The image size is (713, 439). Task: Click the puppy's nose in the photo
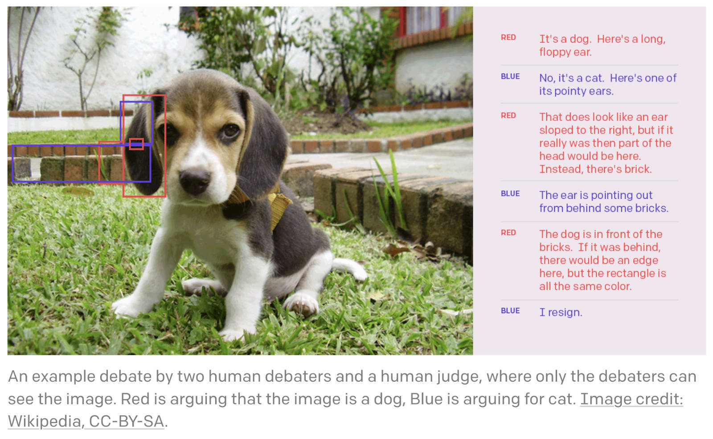[x=195, y=180]
